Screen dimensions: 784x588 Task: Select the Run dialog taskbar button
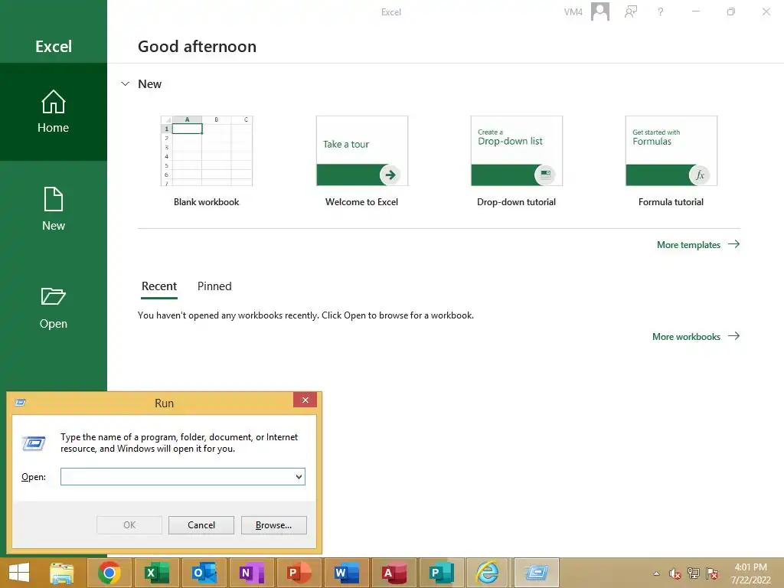[536, 573]
